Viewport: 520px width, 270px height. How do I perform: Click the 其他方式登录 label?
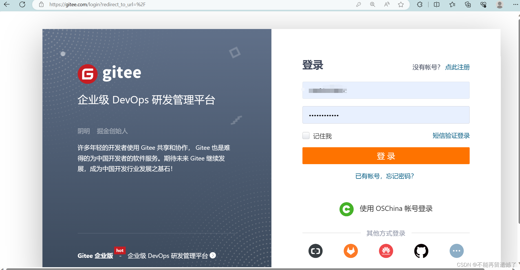(x=386, y=233)
